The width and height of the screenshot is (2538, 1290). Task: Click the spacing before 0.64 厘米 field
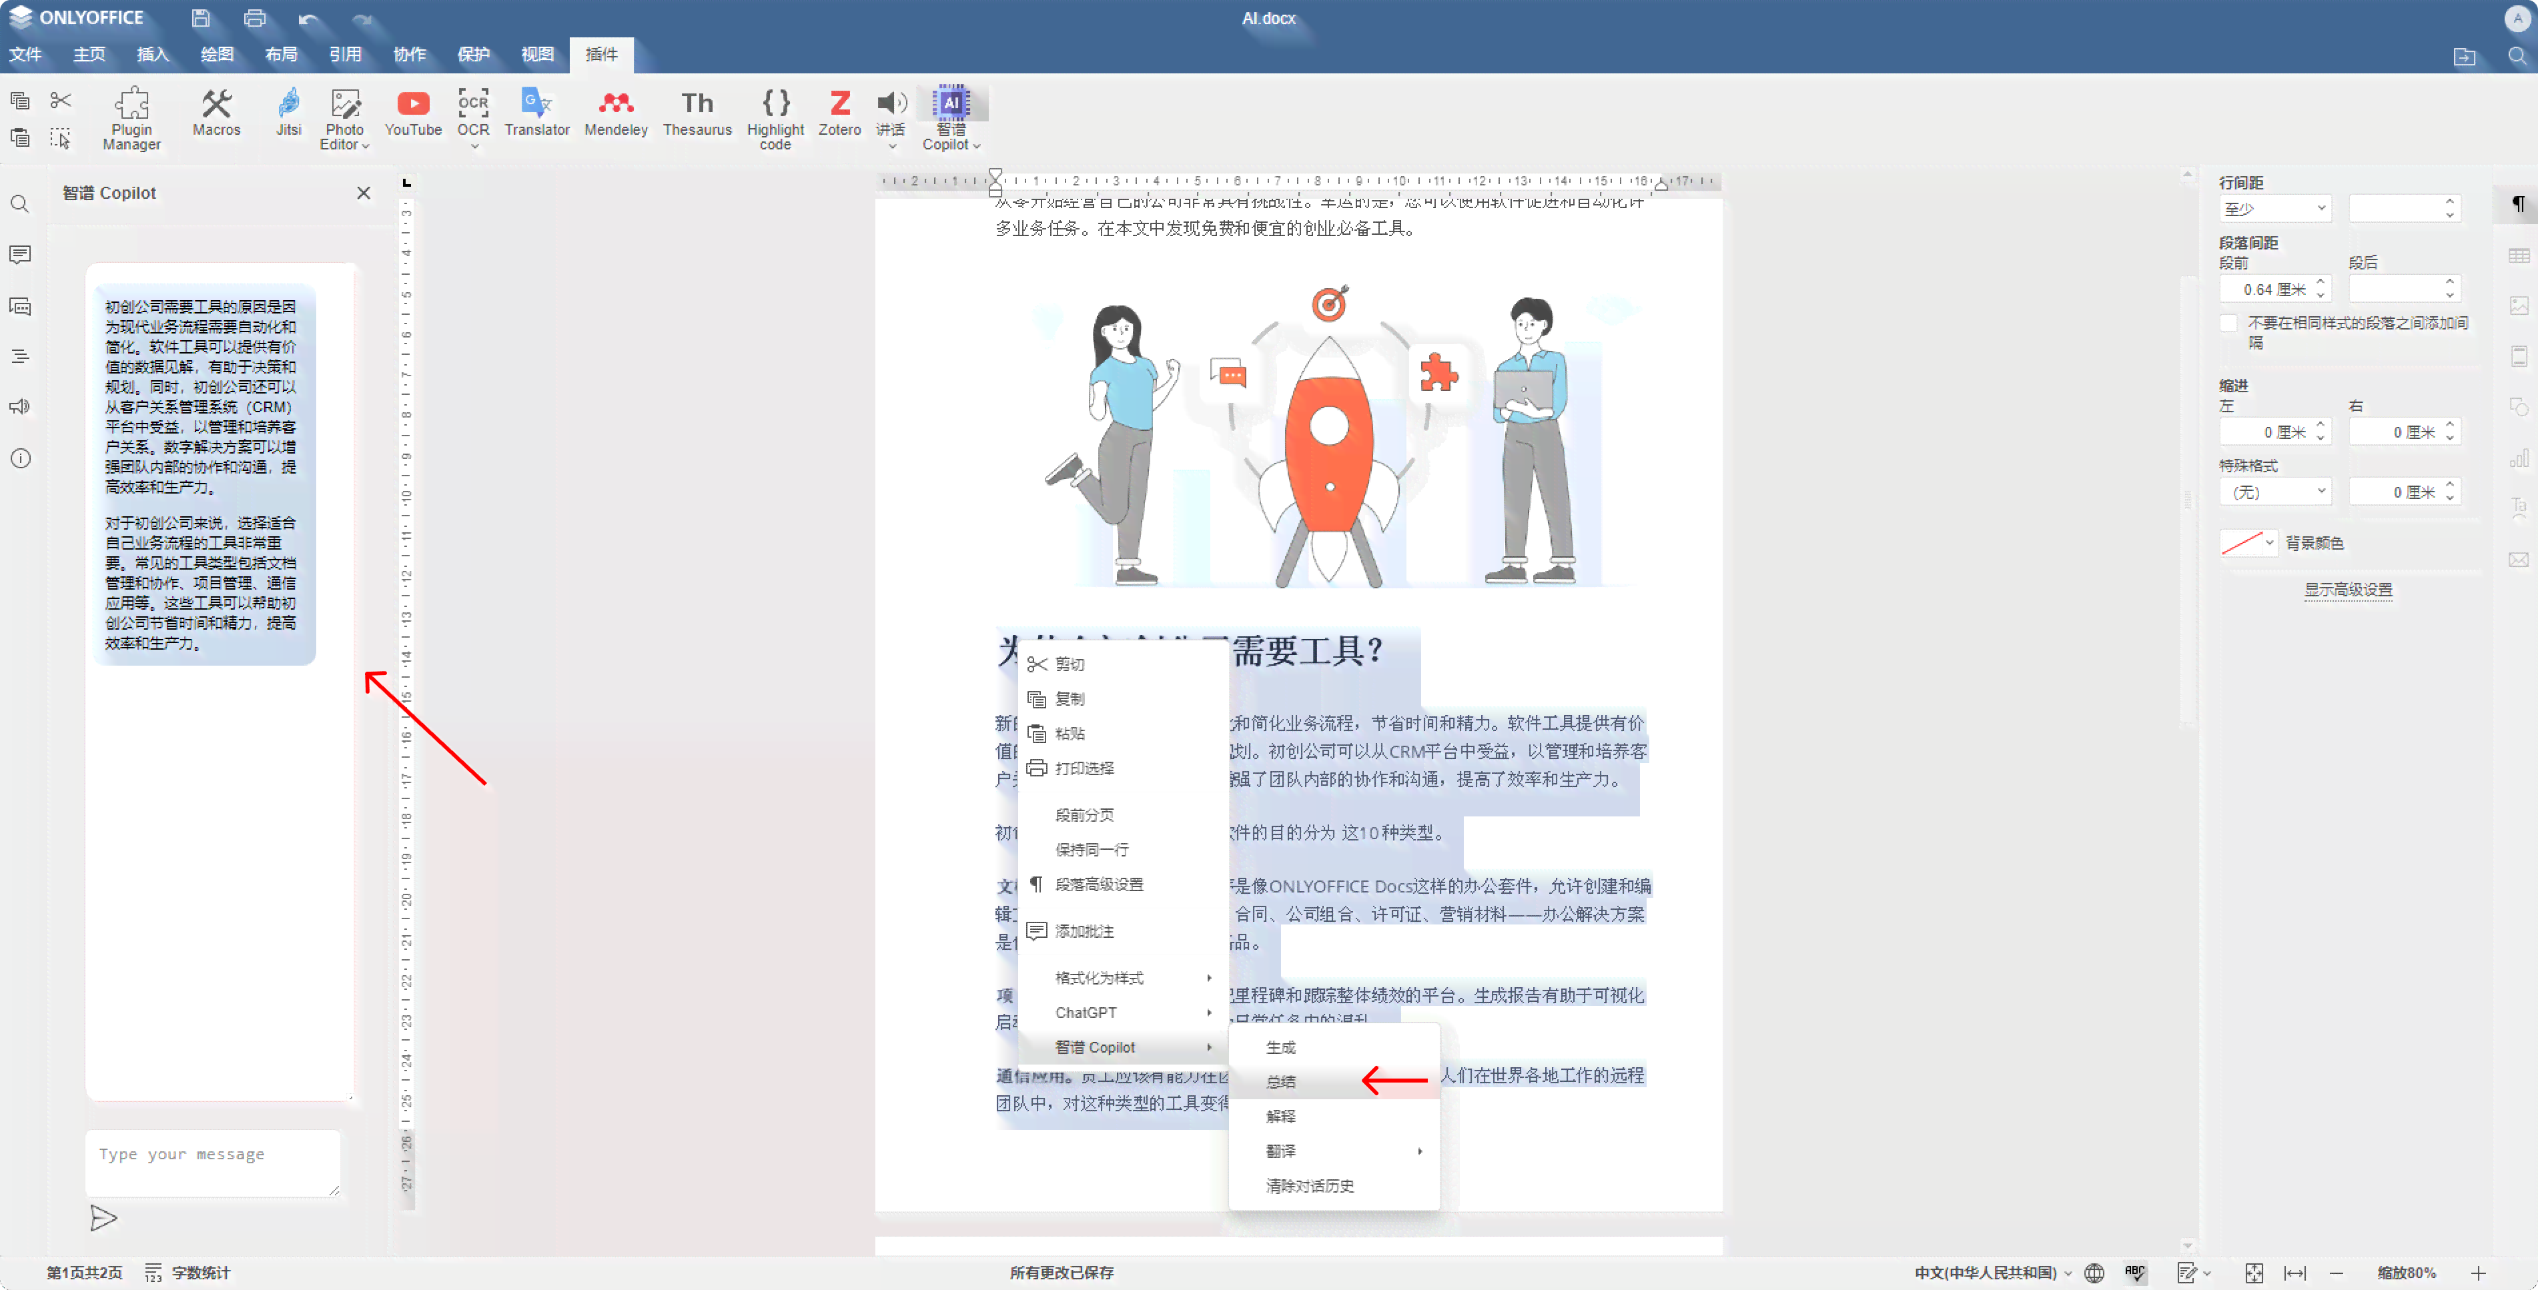(x=2275, y=289)
